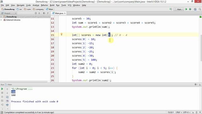Open Project Structure from the toolbar
This screenshot has width=202, height=114.
(195, 9)
